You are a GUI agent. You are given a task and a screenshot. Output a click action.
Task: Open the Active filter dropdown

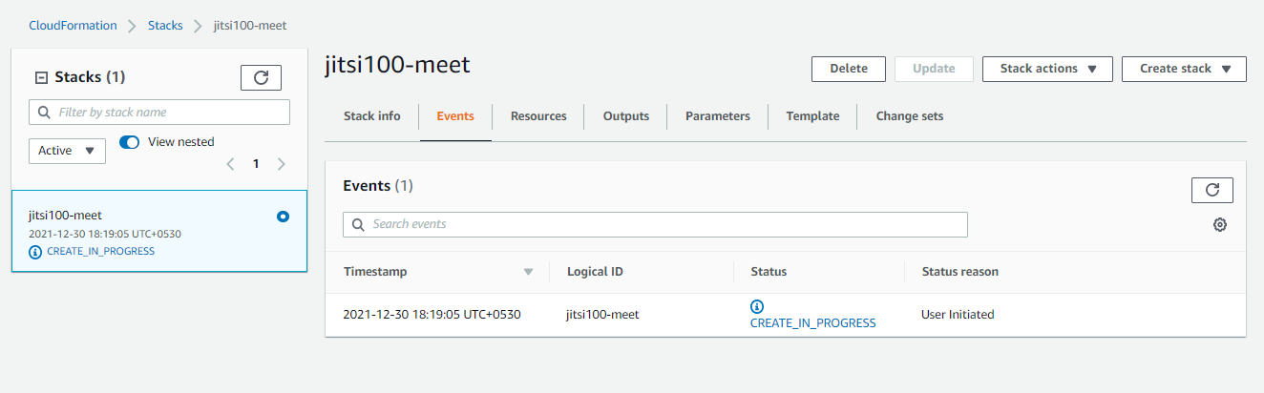[67, 150]
